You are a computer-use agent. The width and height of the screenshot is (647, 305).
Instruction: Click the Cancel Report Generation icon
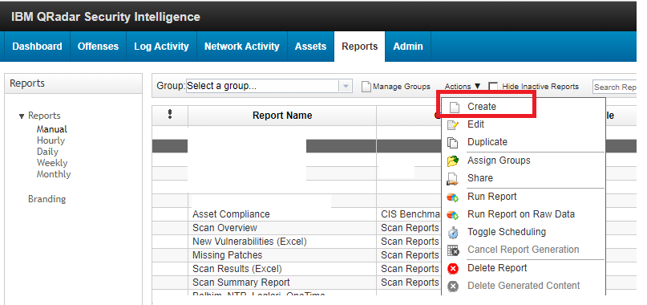[x=453, y=250]
